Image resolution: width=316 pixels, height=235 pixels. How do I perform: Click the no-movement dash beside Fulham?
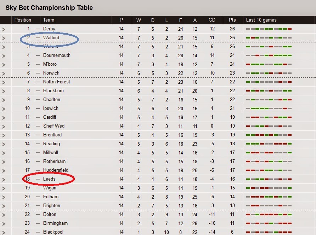click(x=38, y=197)
